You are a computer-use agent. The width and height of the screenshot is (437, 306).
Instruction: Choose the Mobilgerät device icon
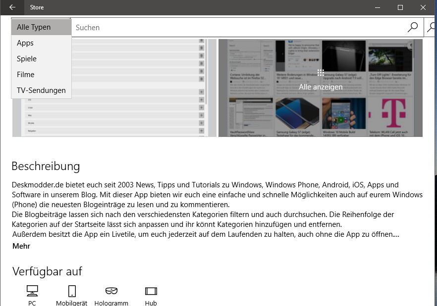[x=72, y=291]
